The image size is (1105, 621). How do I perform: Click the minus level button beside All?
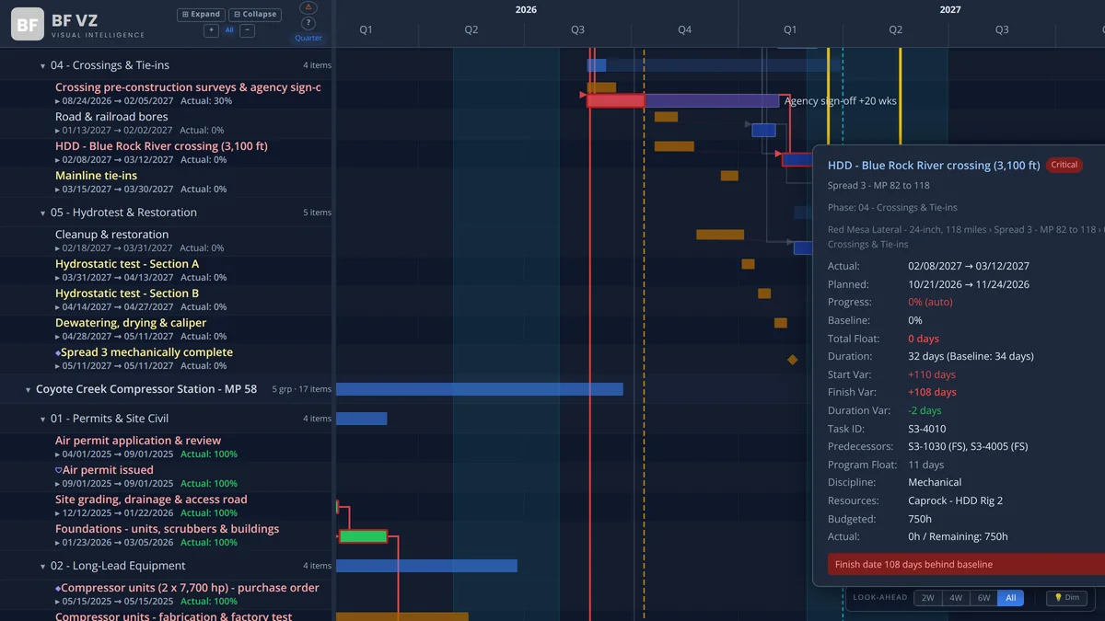click(x=247, y=30)
